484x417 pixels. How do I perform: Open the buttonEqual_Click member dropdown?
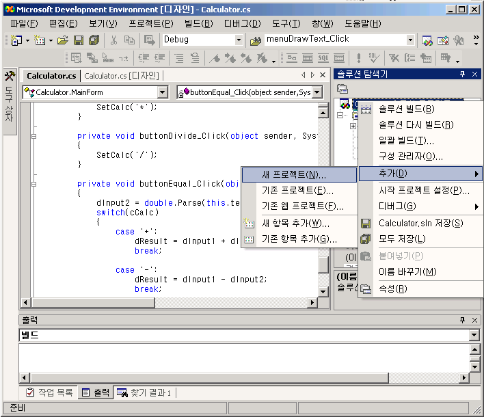tap(317, 92)
